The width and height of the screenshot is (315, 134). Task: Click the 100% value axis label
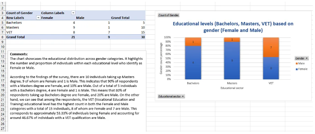(x=167, y=37)
